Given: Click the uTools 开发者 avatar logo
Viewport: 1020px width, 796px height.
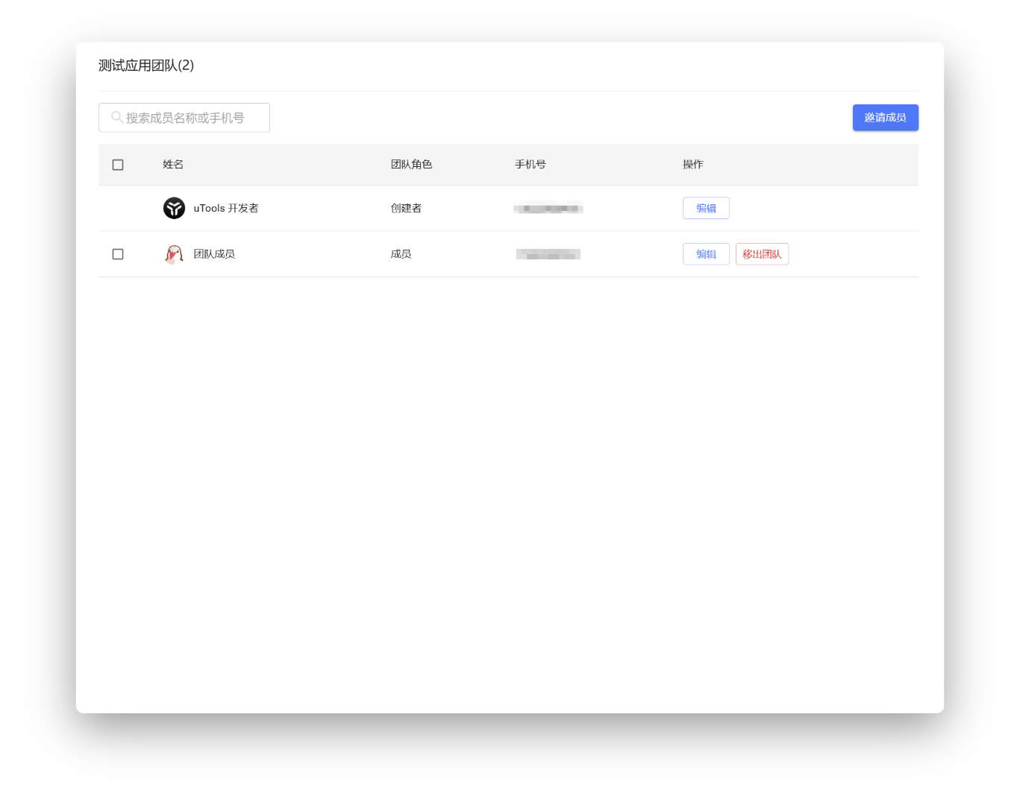Looking at the screenshot, I should click(x=174, y=208).
